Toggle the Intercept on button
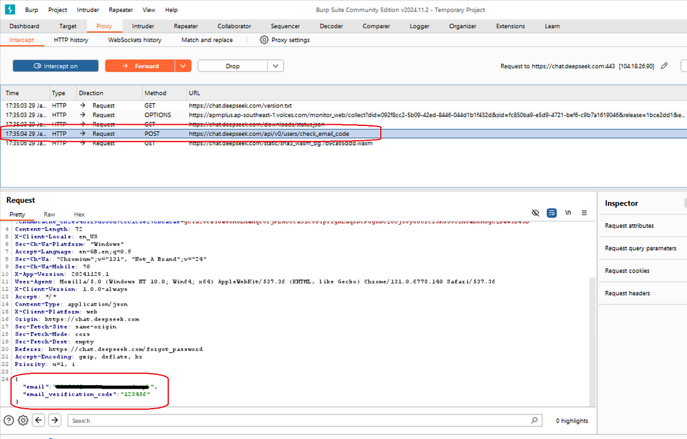687x439 pixels. [x=56, y=66]
